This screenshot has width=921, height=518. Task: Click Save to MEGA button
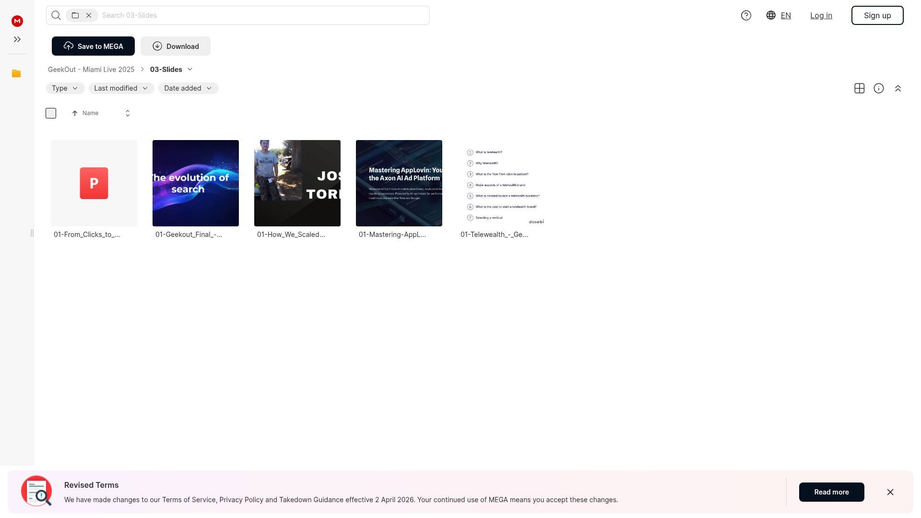pos(93,46)
